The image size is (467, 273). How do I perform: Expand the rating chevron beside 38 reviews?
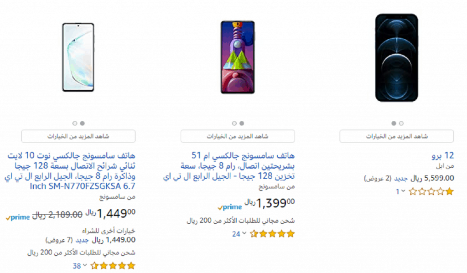tap(84, 265)
